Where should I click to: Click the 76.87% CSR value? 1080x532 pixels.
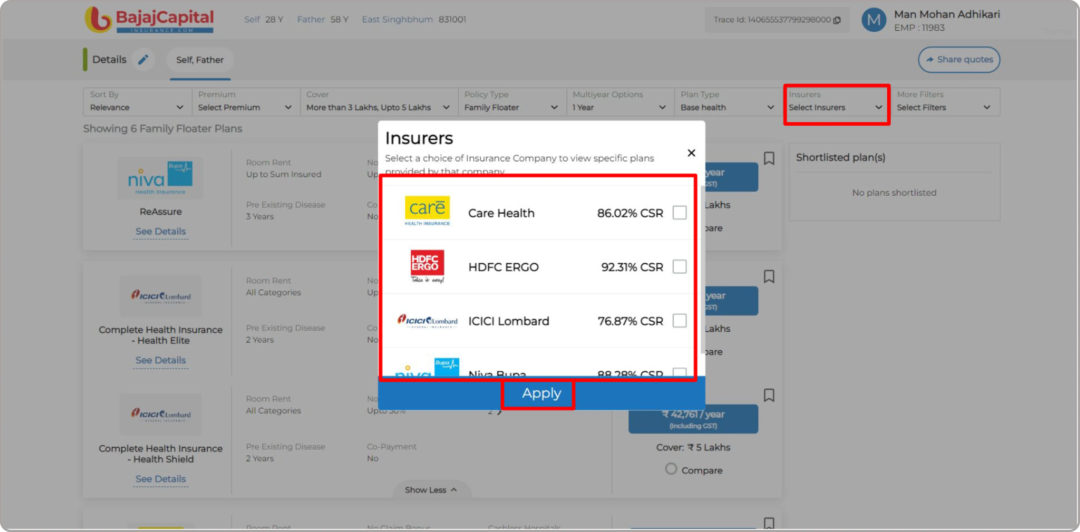pyautogui.click(x=630, y=321)
